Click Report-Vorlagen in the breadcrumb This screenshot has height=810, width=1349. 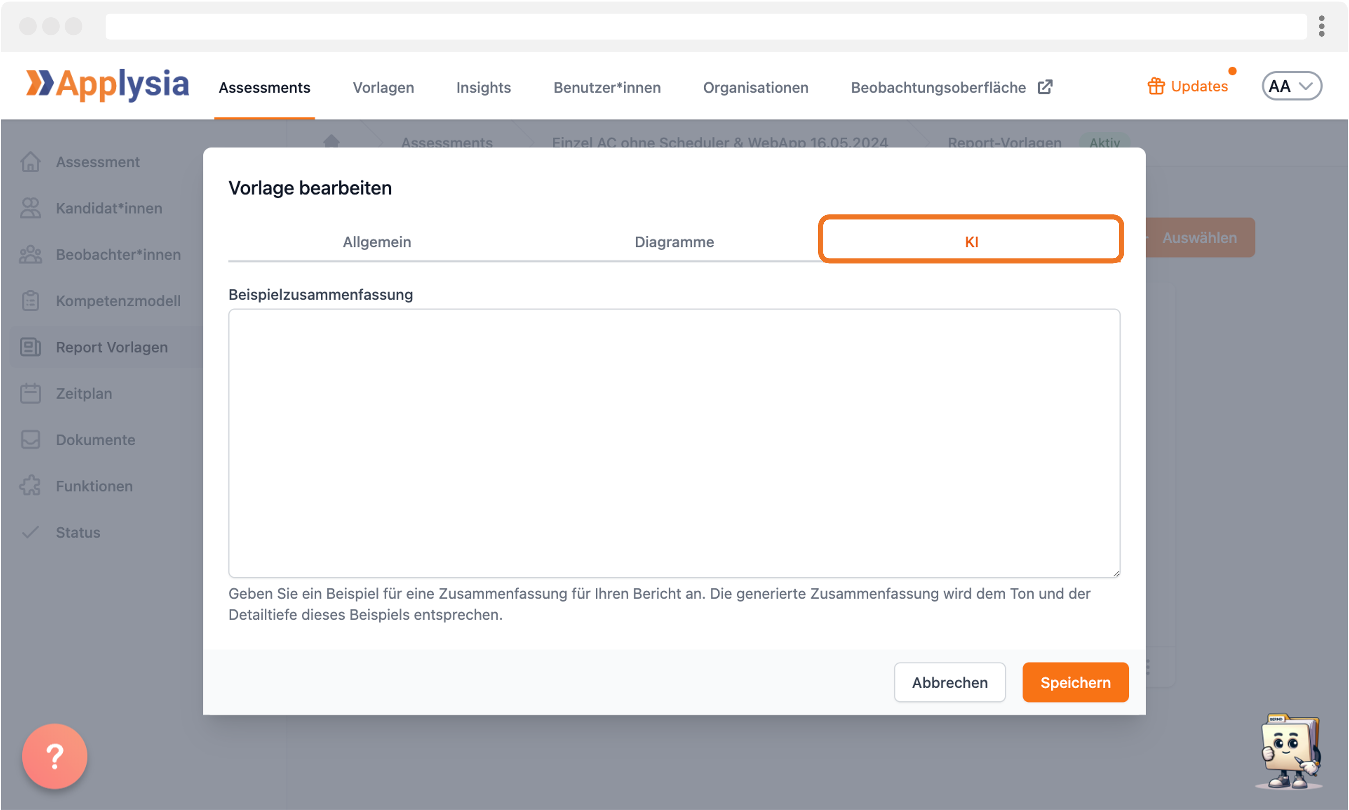pos(1005,142)
